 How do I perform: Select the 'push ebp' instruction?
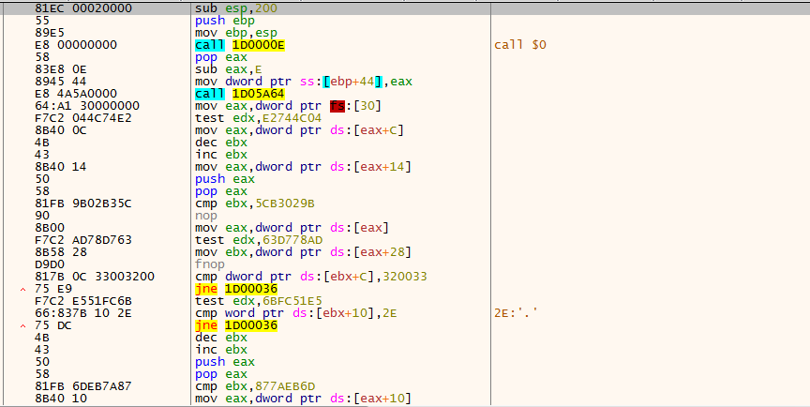click(225, 21)
